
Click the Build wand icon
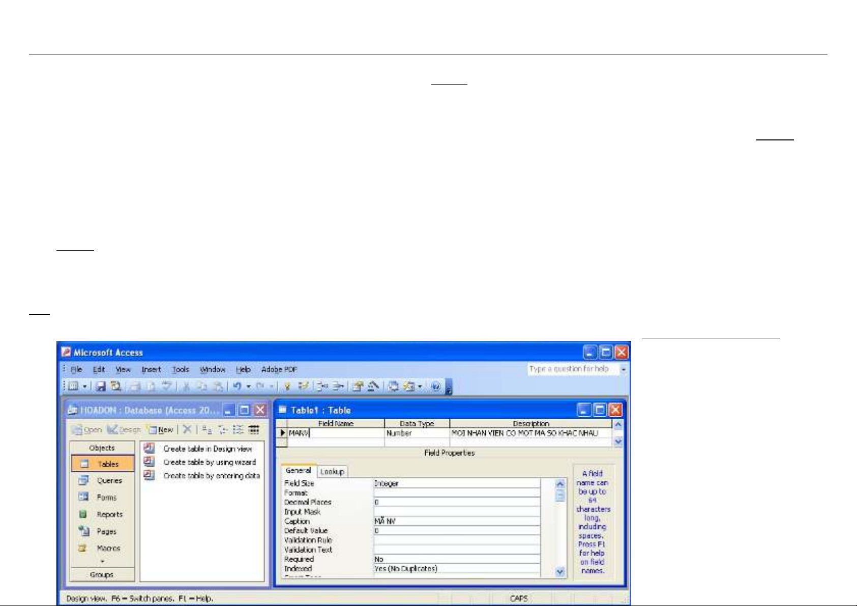click(373, 387)
